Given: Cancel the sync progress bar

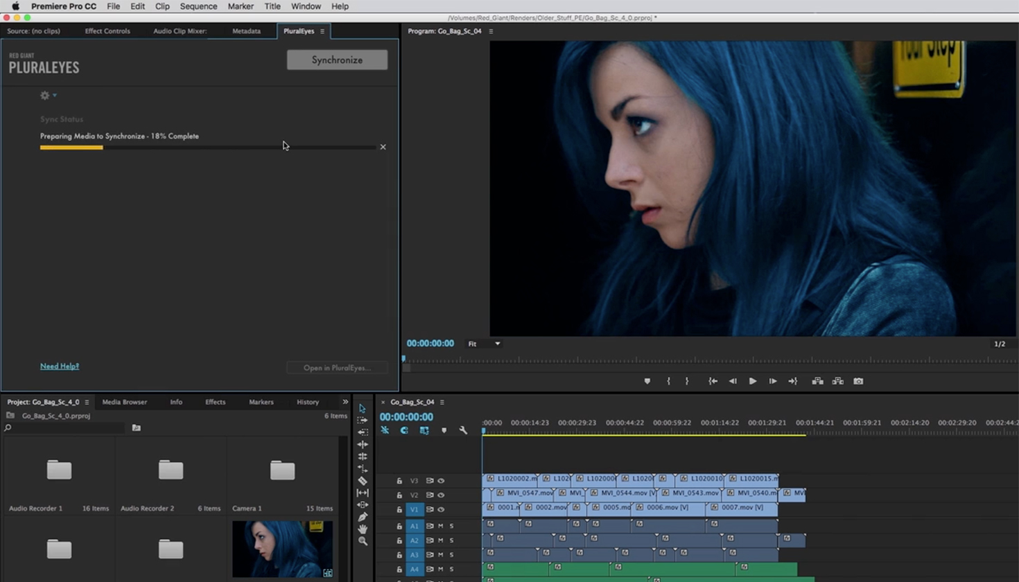Looking at the screenshot, I should (383, 147).
